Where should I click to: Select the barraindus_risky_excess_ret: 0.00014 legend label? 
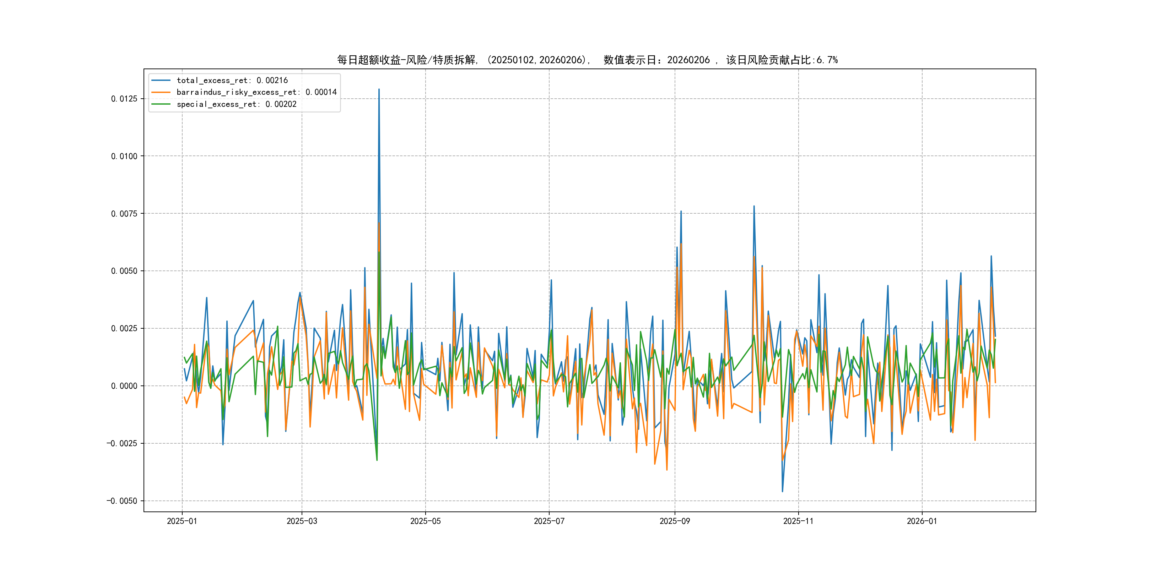pyautogui.click(x=256, y=92)
